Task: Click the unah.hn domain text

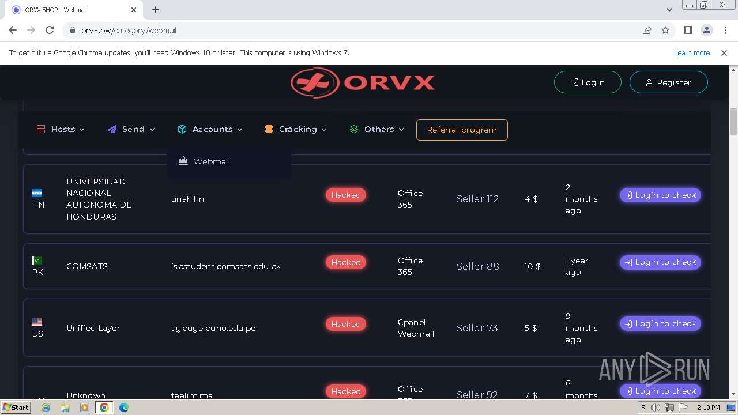Action: coord(187,199)
